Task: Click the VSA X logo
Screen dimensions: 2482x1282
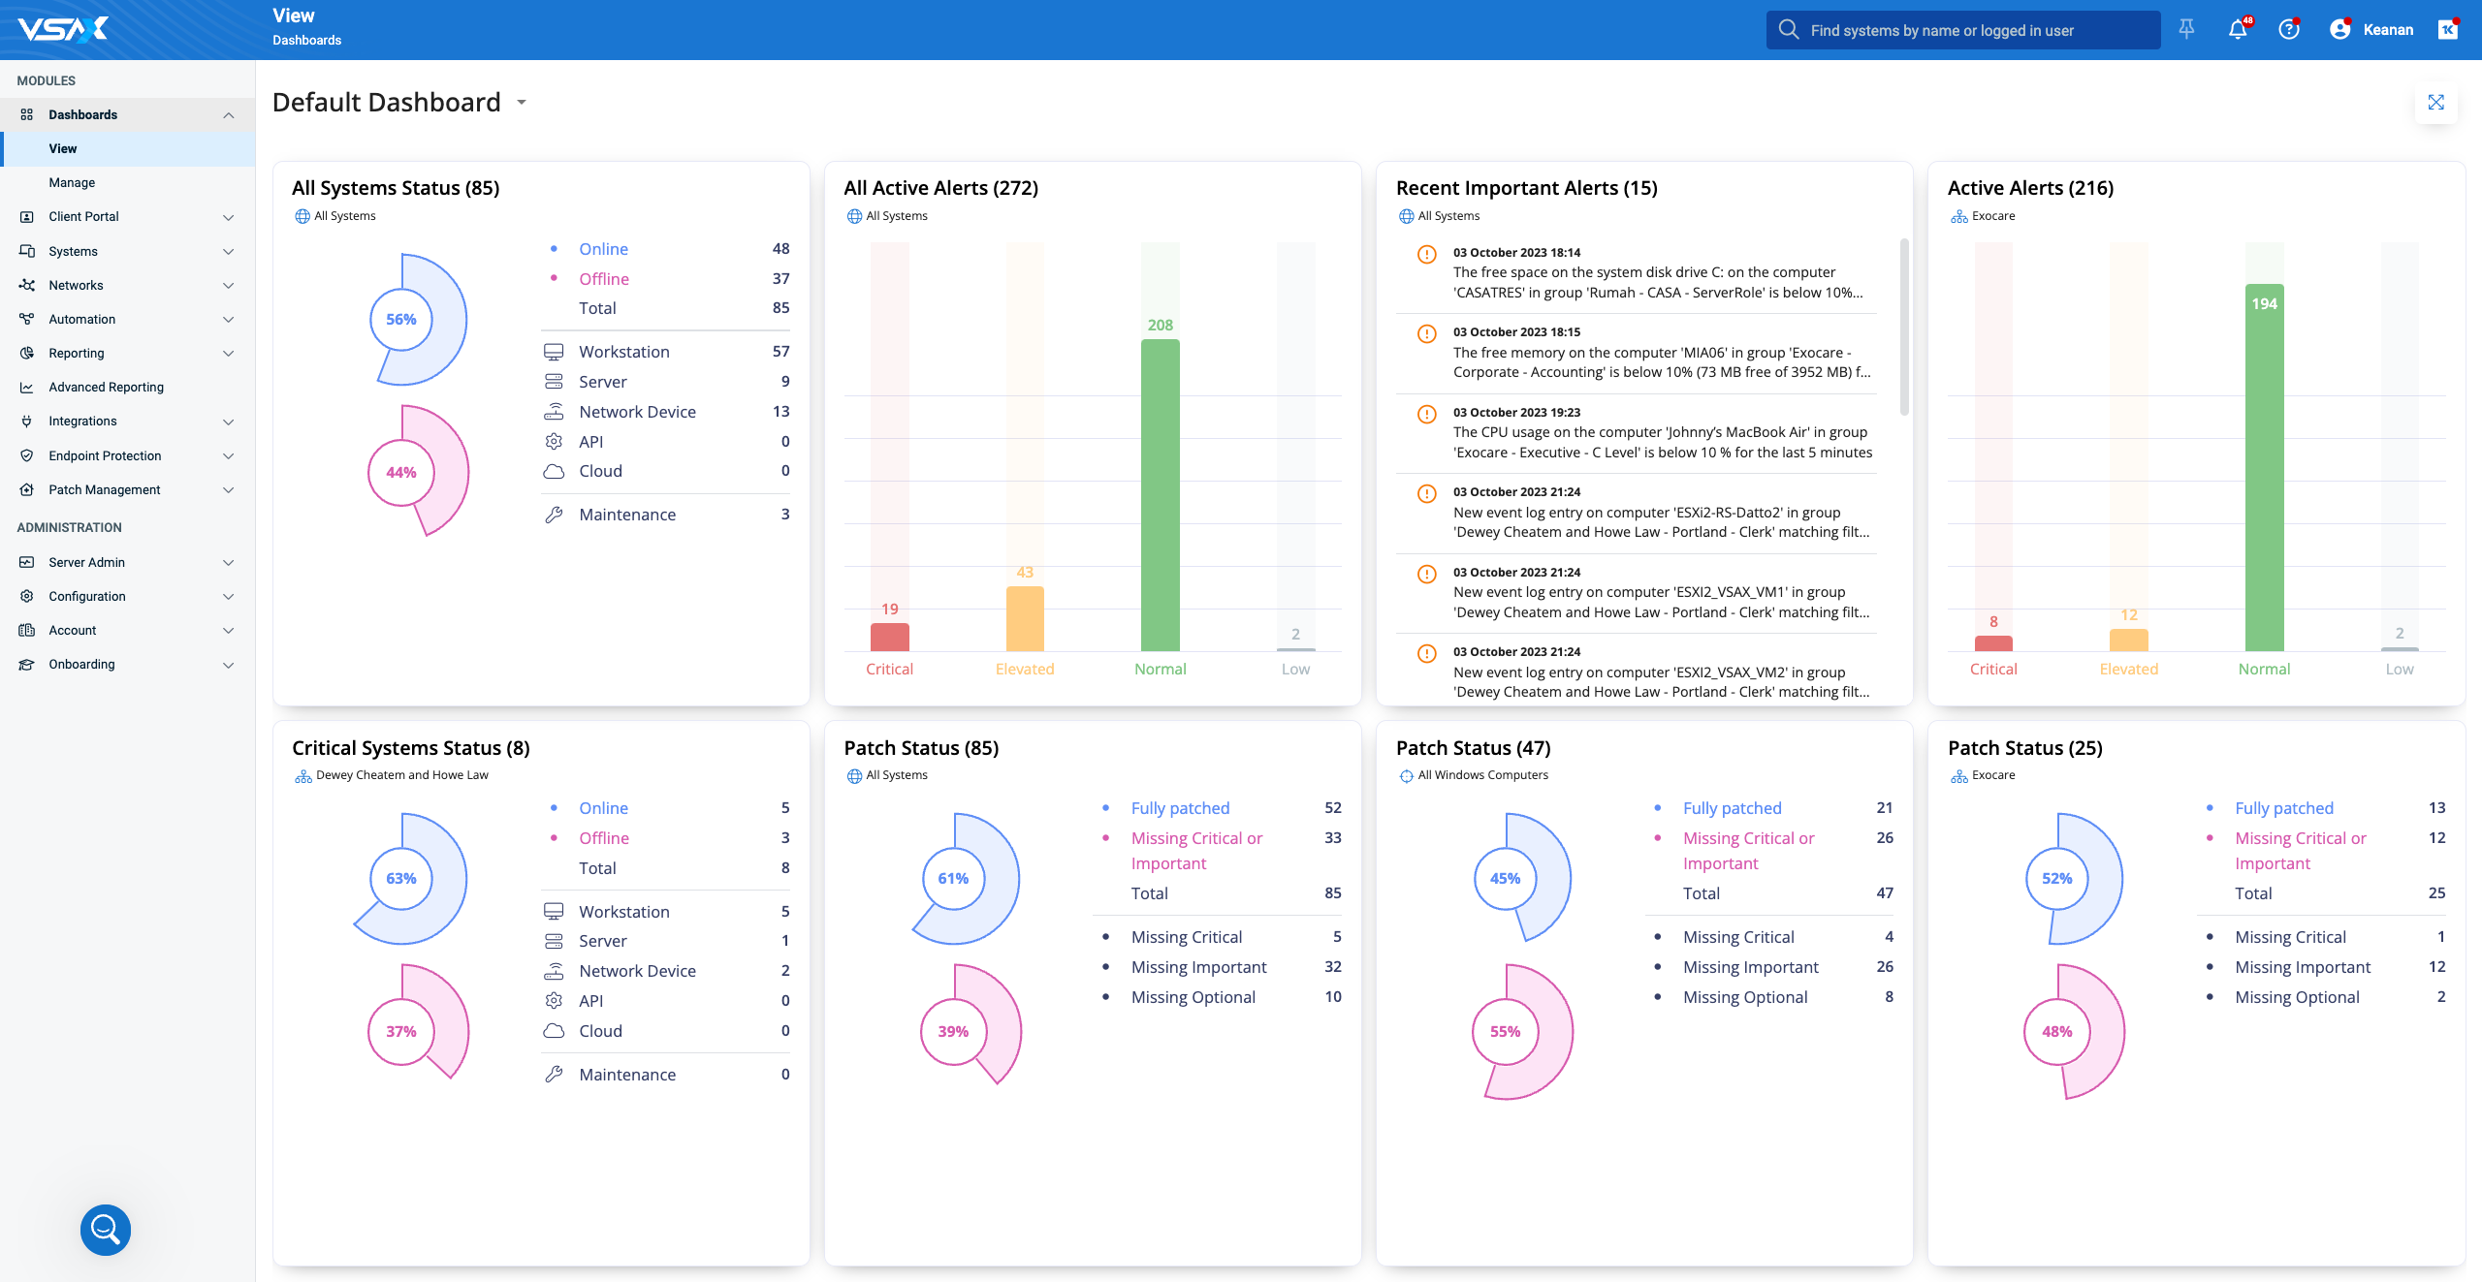Action: coord(64,29)
